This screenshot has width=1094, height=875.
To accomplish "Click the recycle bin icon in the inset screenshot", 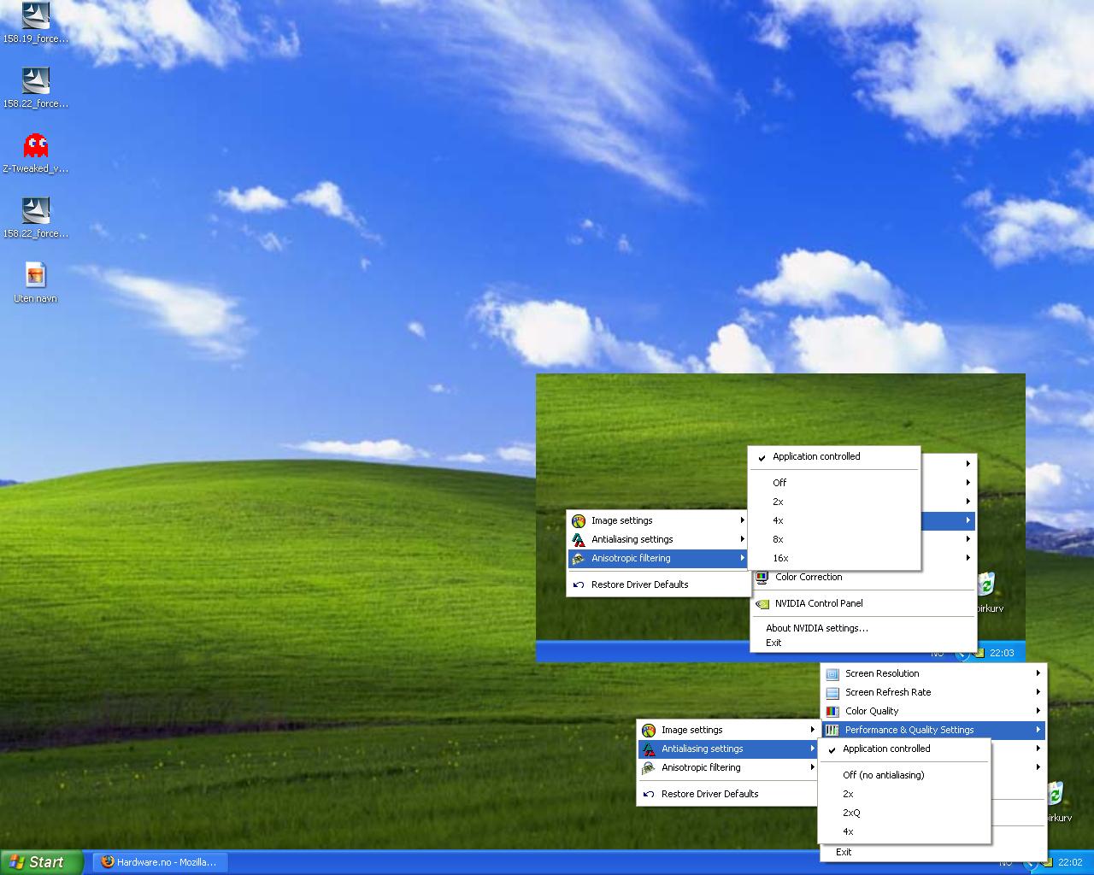I will [987, 585].
